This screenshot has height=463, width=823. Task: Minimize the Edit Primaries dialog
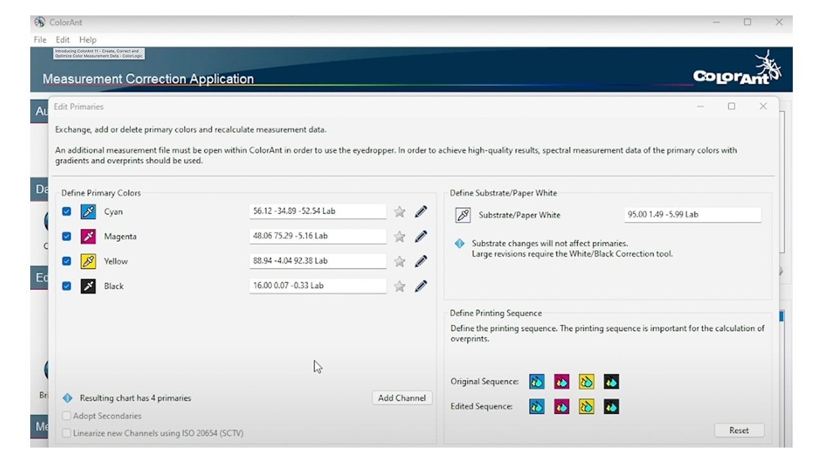coord(700,107)
